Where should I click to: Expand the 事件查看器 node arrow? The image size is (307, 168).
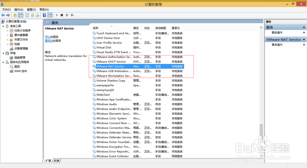pyautogui.click(x=7, y=35)
